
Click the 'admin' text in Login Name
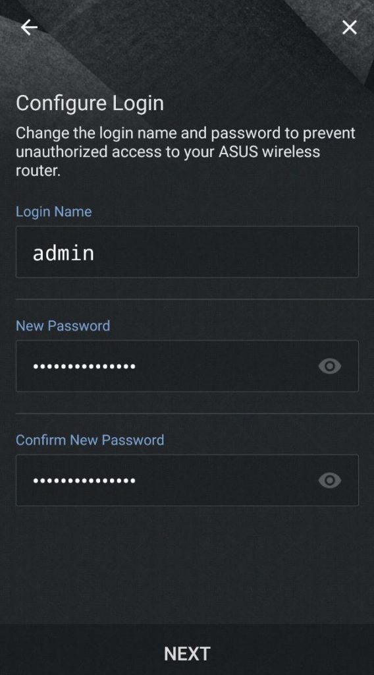coord(64,252)
